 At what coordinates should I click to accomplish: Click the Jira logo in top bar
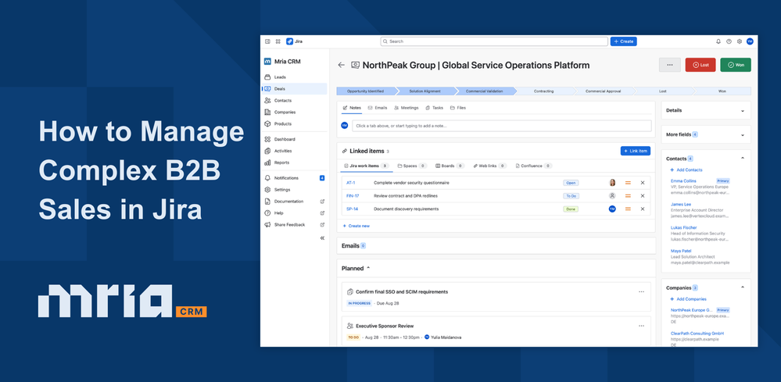[x=295, y=41]
